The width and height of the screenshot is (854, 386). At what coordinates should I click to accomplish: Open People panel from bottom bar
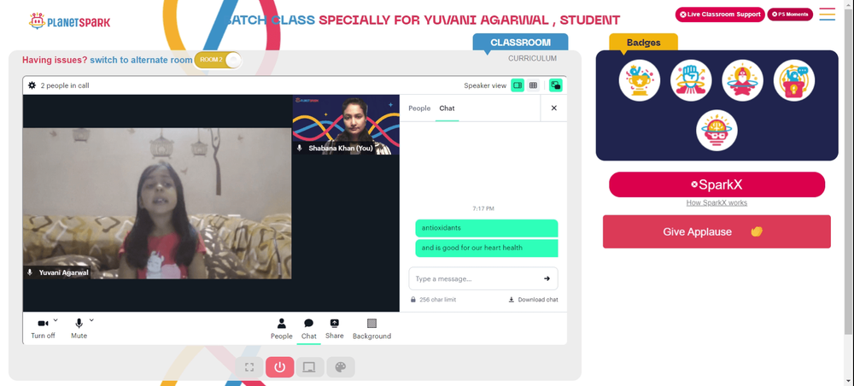point(282,330)
